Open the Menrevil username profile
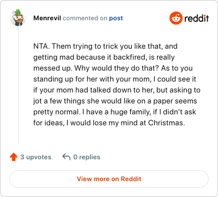The image size is (218, 197). [47, 18]
